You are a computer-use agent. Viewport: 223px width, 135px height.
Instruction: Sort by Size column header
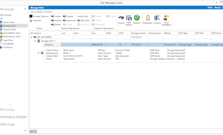click(98, 33)
